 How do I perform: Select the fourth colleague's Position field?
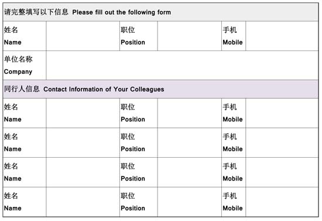190,202
